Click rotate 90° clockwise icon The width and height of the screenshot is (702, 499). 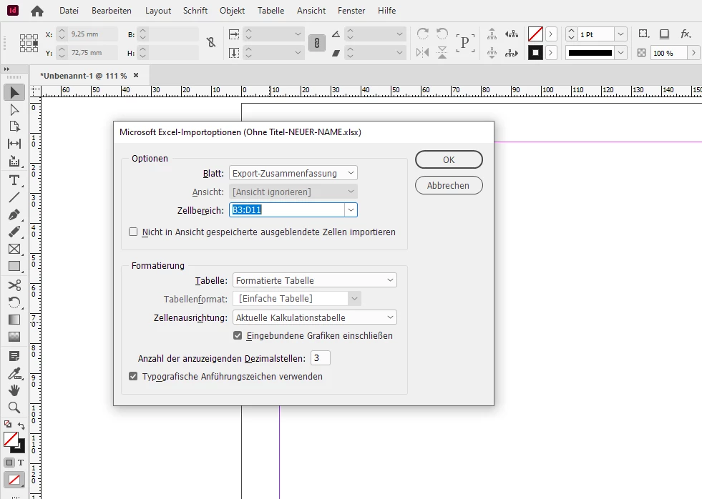pos(422,34)
